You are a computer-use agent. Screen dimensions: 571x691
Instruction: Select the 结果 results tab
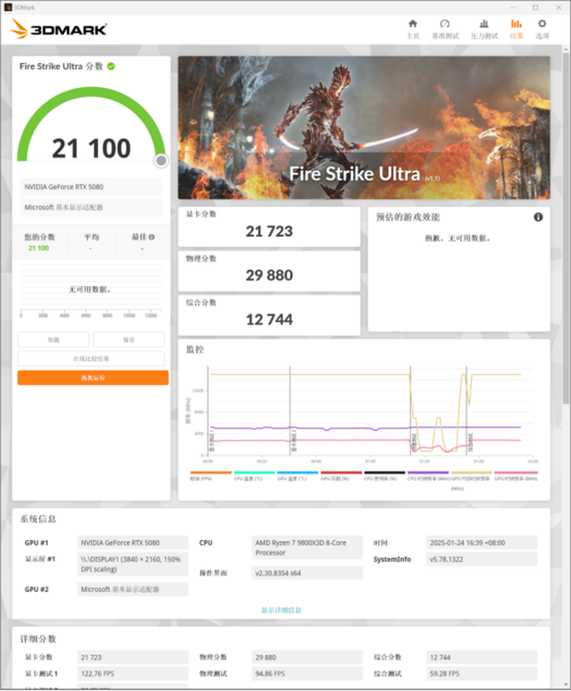pos(516,29)
